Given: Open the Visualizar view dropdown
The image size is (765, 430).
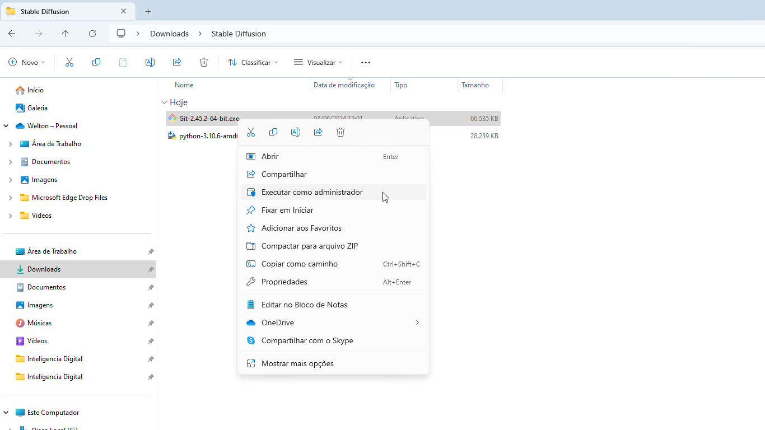Looking at the screenshot, I should pyautogui.click(x=318, y=63).
